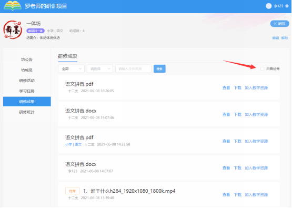
Task: Open the user avatar icon in header
Action: [268, 6]
